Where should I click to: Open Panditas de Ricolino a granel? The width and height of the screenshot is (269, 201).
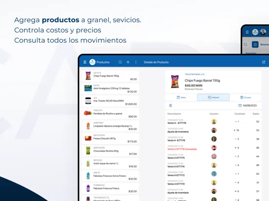tap(110, 114)
